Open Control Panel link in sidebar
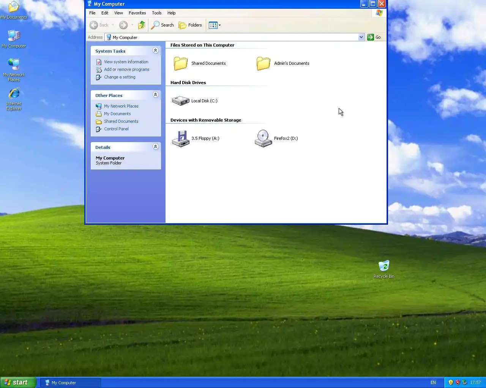Viewport: 486px width, 388px height. pos(116,129)
